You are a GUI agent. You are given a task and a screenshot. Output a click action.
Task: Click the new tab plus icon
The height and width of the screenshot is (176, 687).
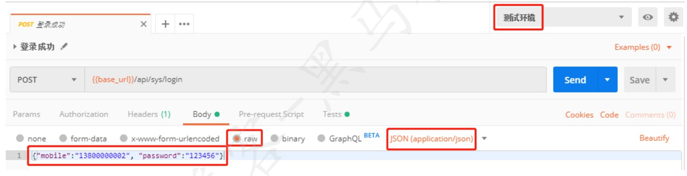[166, 24]
